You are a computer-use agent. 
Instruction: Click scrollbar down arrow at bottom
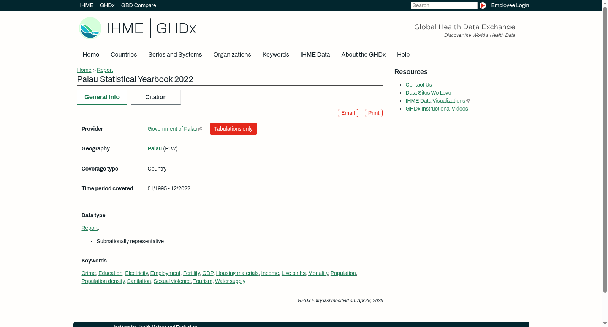point(605,324)
